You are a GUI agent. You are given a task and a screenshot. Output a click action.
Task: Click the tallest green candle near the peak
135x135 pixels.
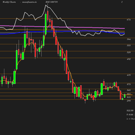tap(46, 24)
